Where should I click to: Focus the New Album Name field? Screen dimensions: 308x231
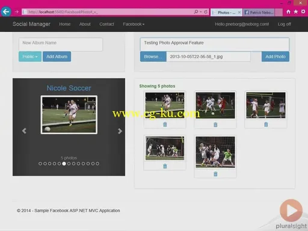point(61,44)
